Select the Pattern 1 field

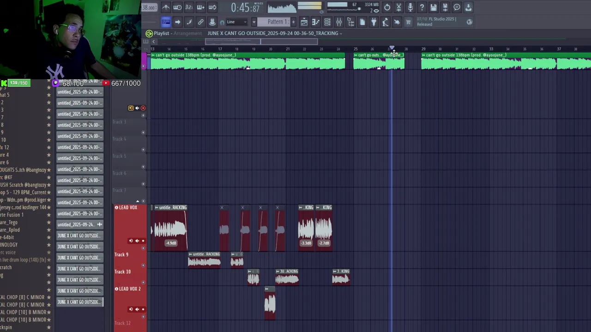pyautogui.click(x=273, y=22)
